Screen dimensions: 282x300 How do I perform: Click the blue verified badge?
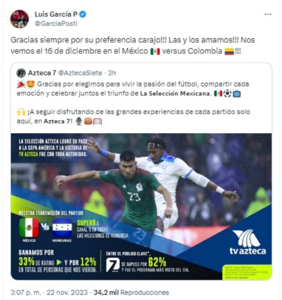coord(83,14)
